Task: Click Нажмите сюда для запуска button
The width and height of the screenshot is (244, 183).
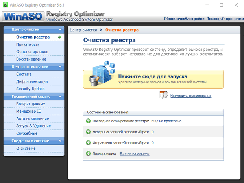Action: pyautogui.click(x=153, y=79)
